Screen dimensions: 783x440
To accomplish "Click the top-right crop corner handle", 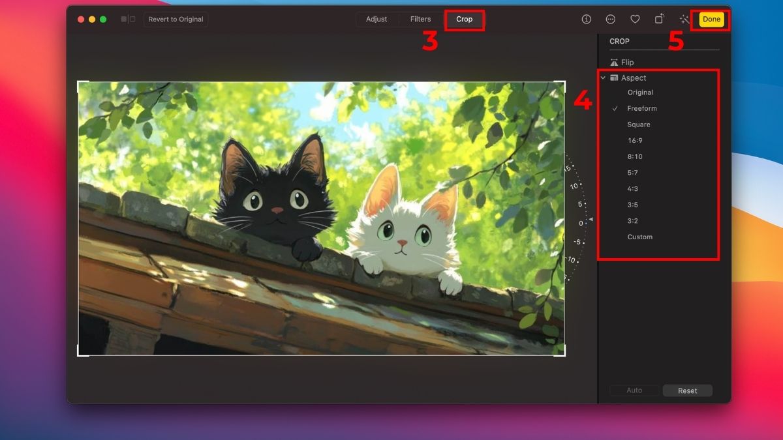I will click(x=561, y=85).
